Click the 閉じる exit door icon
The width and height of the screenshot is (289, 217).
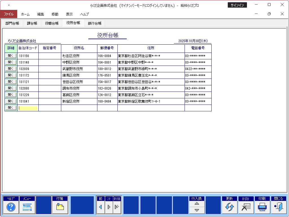tap(278, 207)
